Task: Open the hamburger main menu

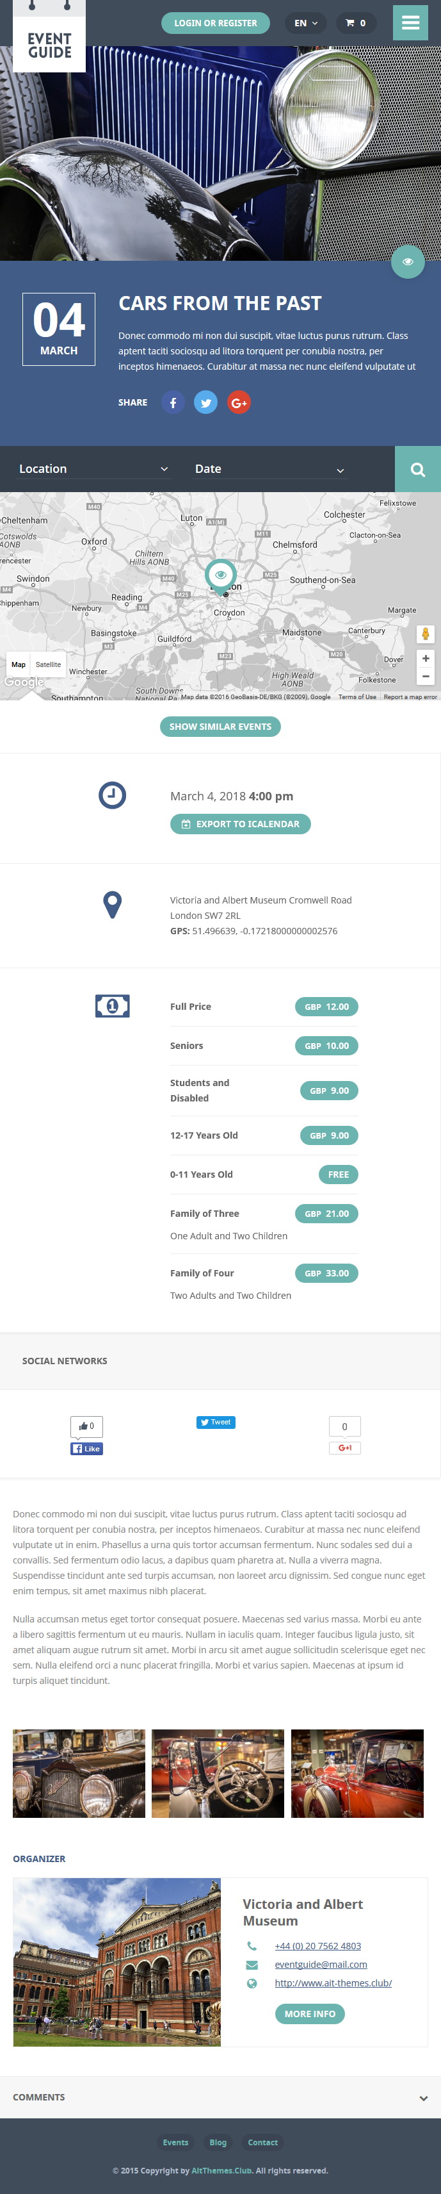Action: tap(410, 23)
